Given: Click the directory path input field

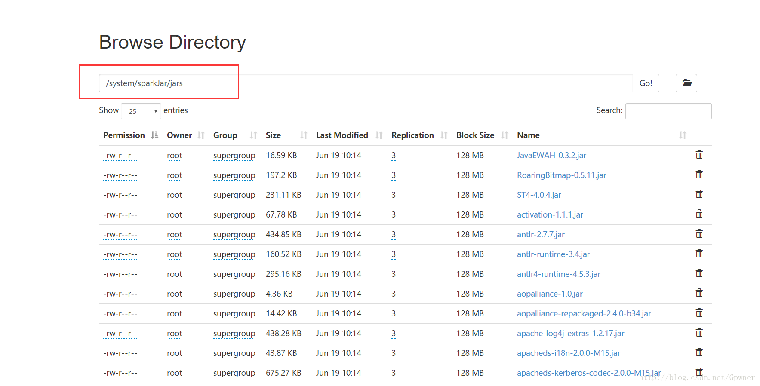Looking at the screenshot, I should point(366,83).
